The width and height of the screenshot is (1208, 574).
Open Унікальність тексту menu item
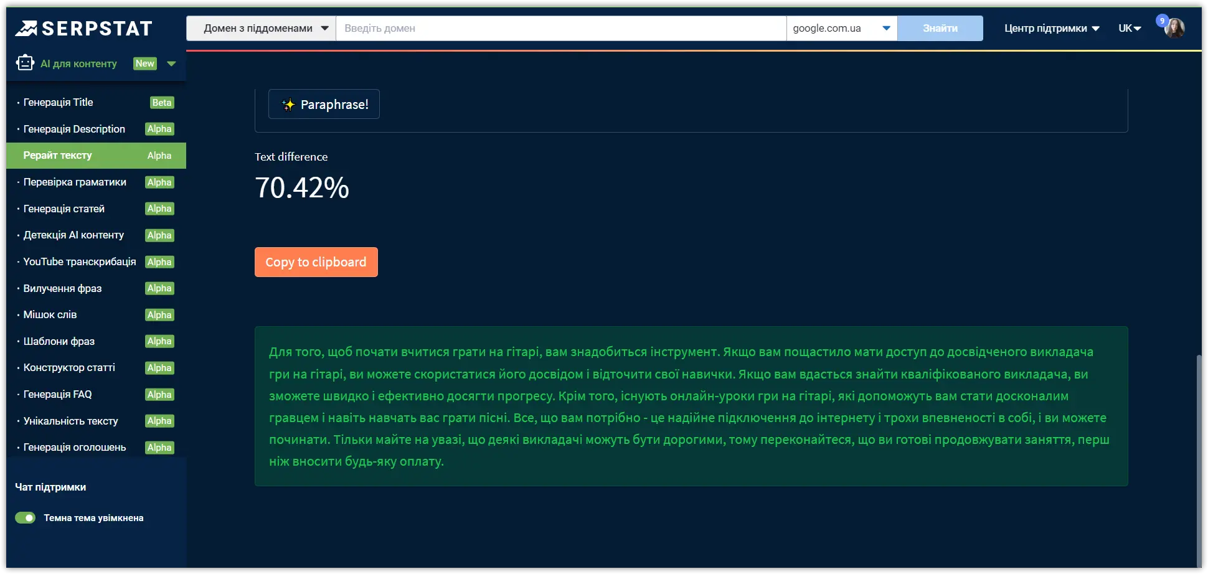(96, 421)
